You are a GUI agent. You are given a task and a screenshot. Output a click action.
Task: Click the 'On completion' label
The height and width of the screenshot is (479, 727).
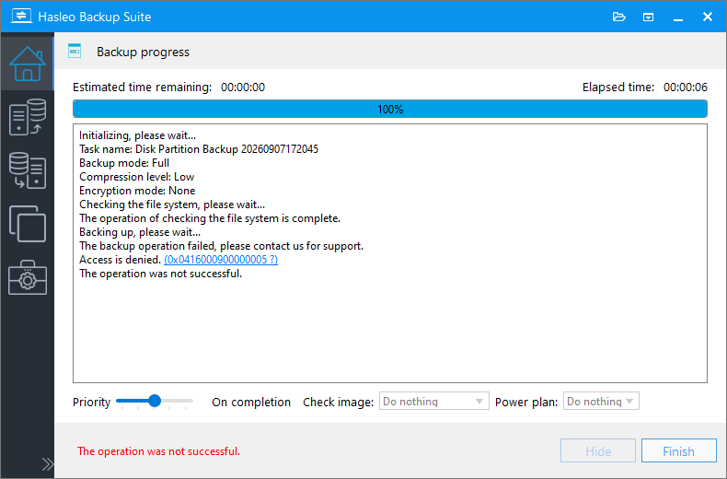point(251,402)
